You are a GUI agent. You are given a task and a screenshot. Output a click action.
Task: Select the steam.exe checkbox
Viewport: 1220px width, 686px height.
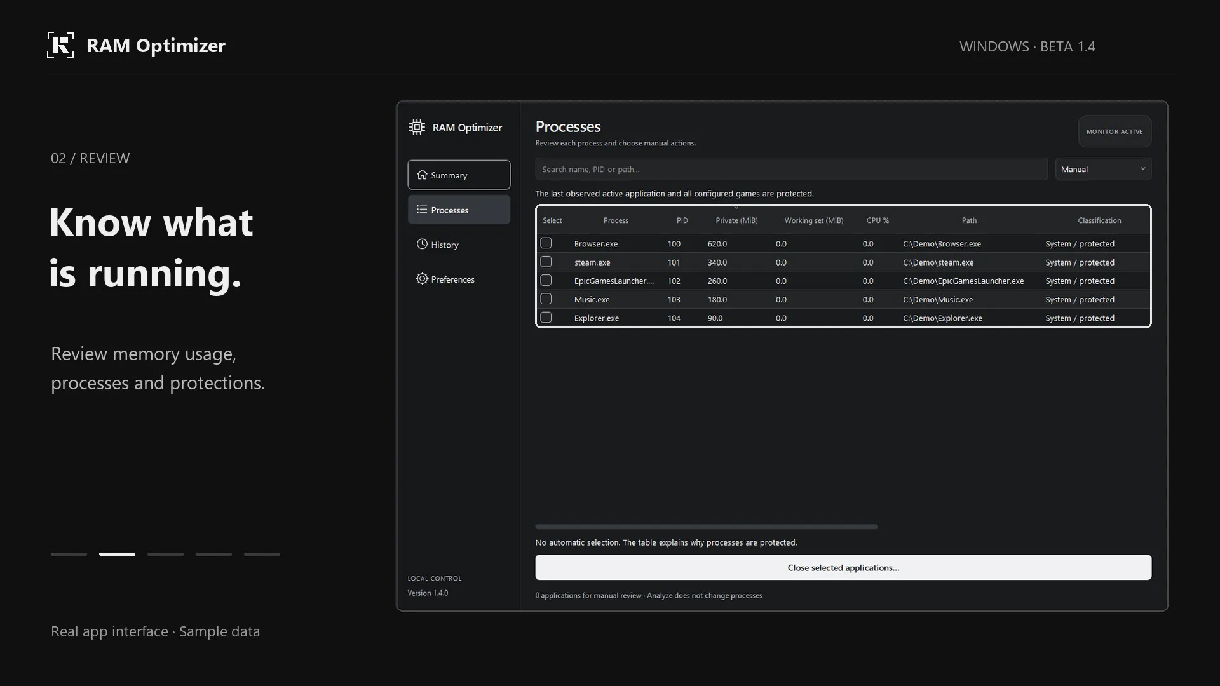pos(546,262)
